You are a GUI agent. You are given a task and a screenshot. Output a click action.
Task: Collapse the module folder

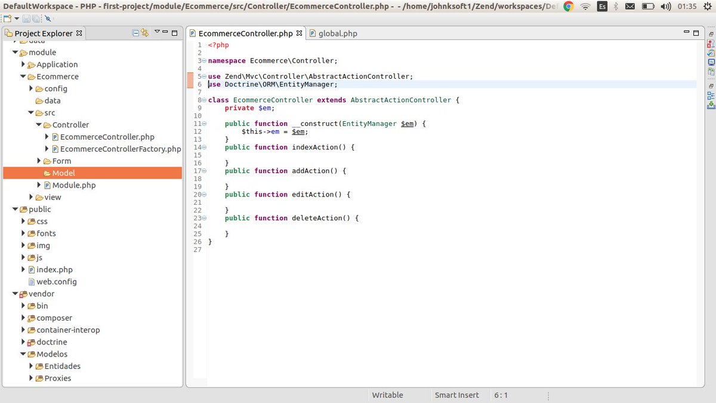tap(16, 53)
